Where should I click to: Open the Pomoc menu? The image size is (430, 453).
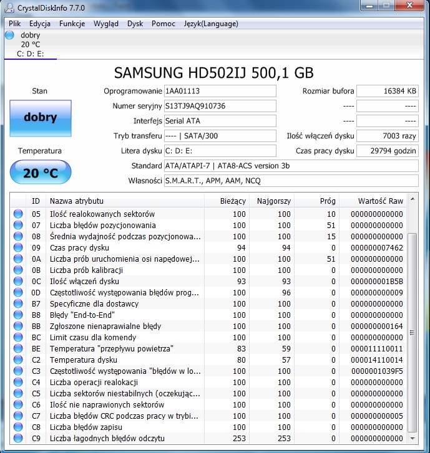pos(164,24)
